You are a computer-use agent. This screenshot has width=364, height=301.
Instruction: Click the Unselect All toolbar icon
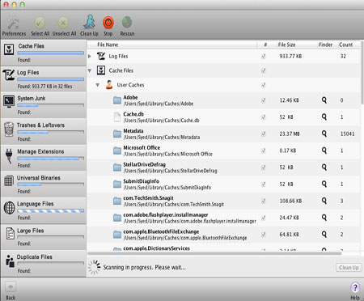[63, 23]
